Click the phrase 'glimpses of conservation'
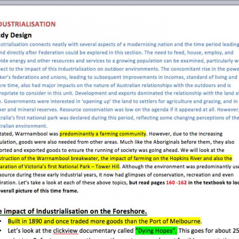The width and height of the screenshot is (239, 239). (x=154, y=175)
